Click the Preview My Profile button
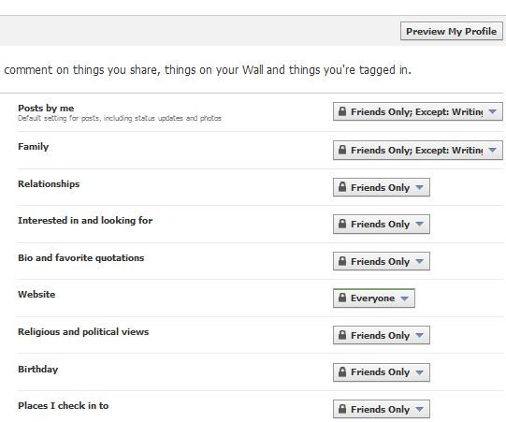The image size is (506, 422). tap(452, 31)
